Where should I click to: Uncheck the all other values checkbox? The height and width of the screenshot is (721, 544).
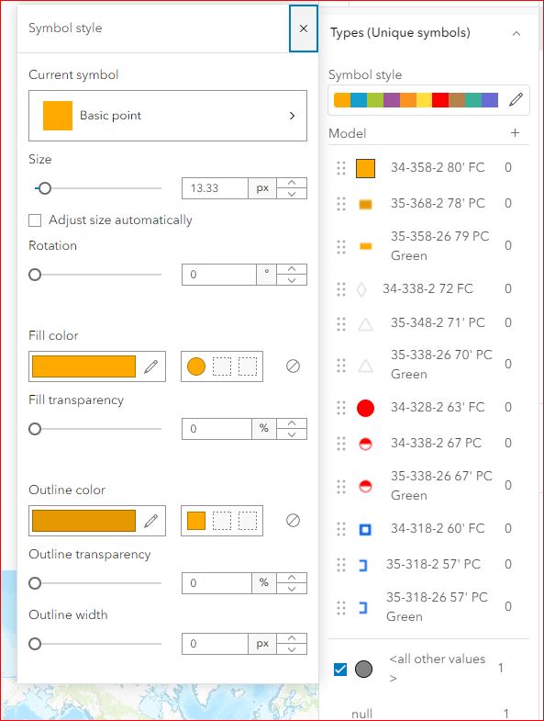pos(340,669)
